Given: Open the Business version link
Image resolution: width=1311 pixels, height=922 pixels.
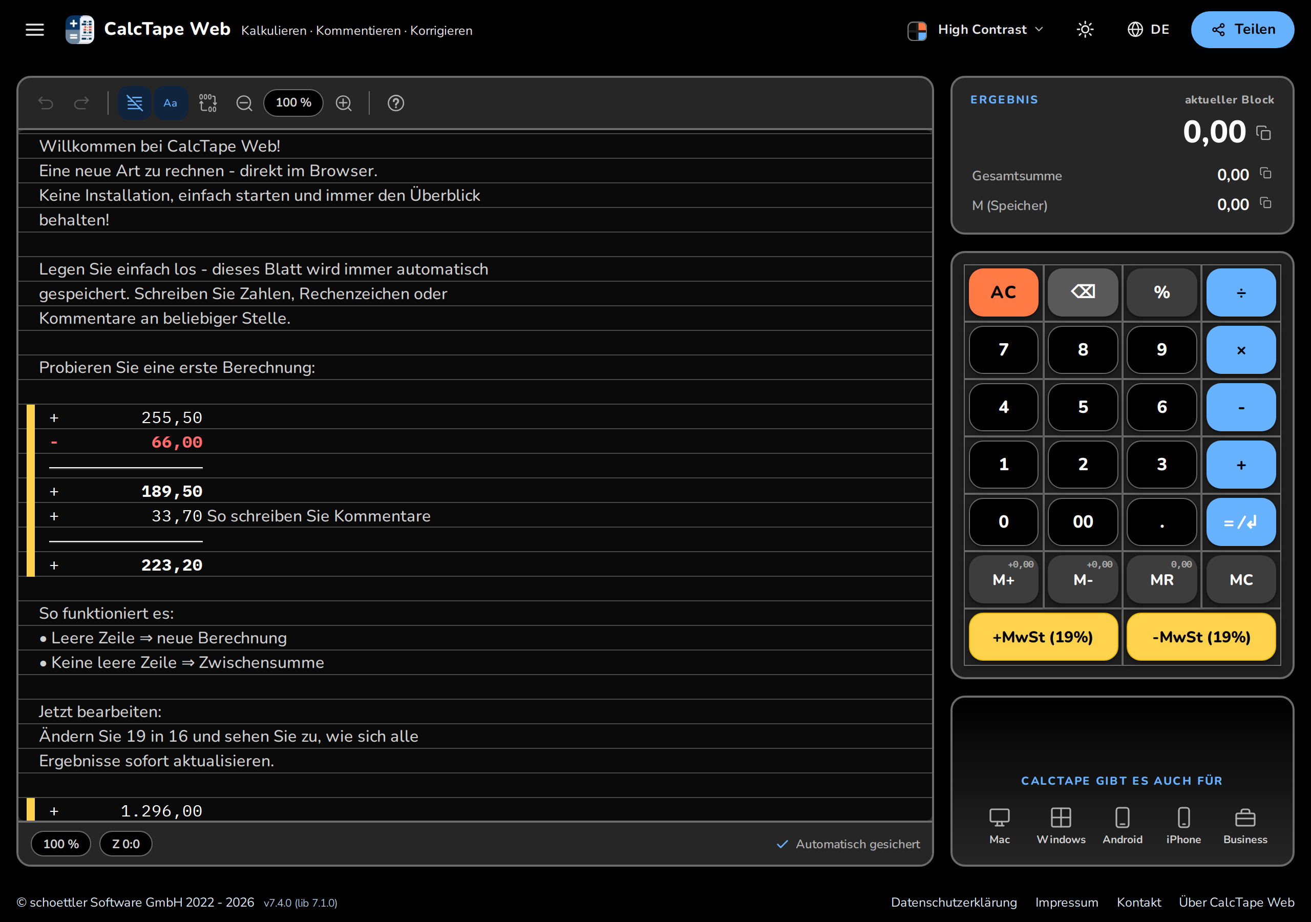Looking at the screenshot, I should [1245, 826].
